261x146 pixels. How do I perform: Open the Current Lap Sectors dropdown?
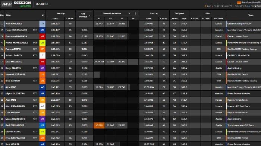113,13
